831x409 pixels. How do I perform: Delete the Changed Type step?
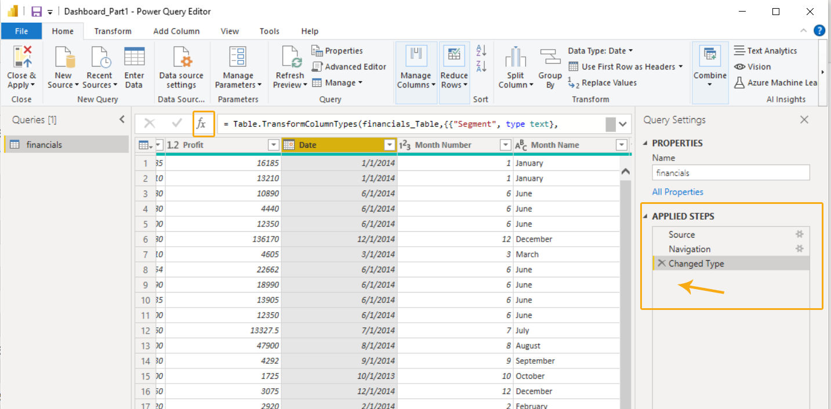662,263
